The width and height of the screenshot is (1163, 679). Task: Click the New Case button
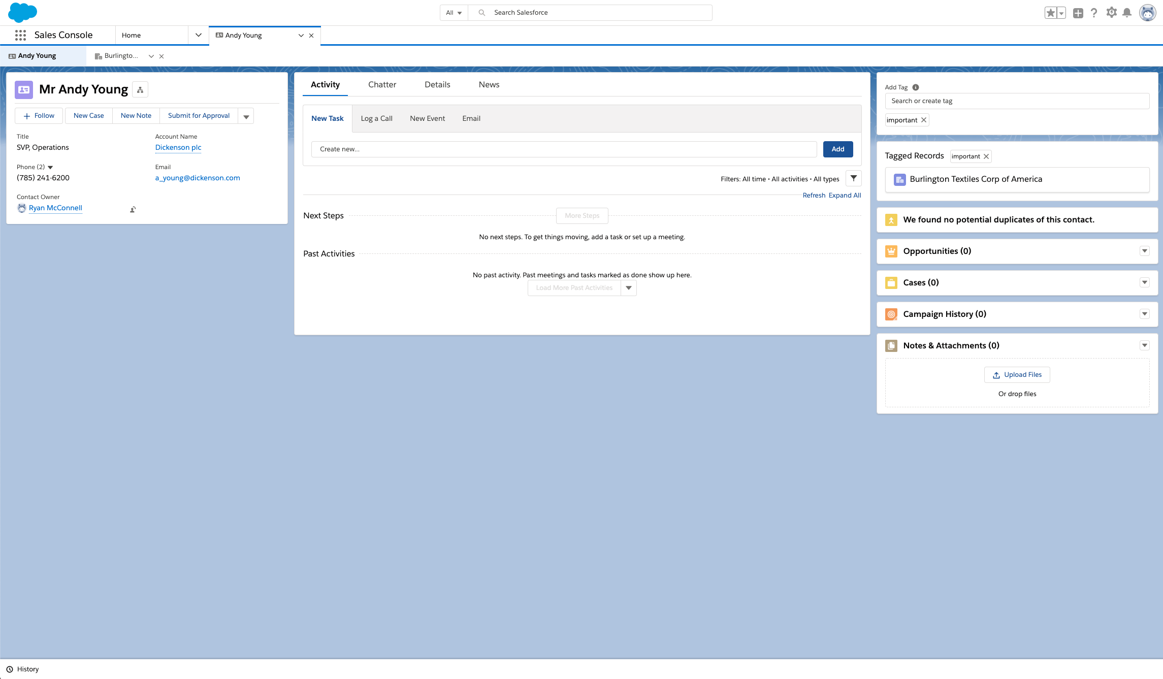[x=89, y=116]
